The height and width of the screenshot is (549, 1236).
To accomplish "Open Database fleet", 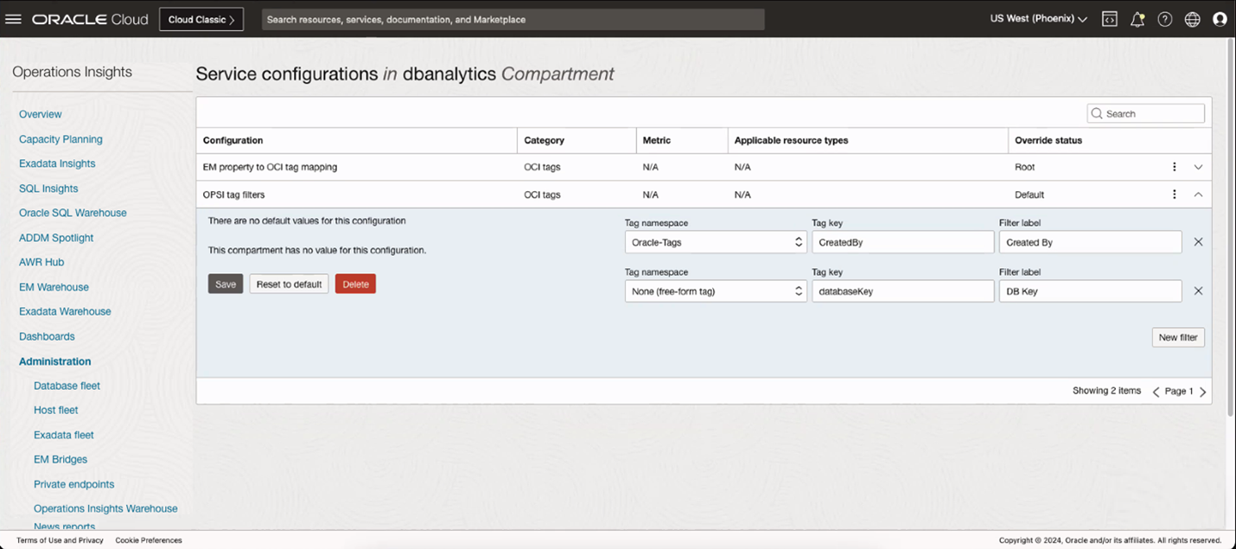I will (67, 386).
